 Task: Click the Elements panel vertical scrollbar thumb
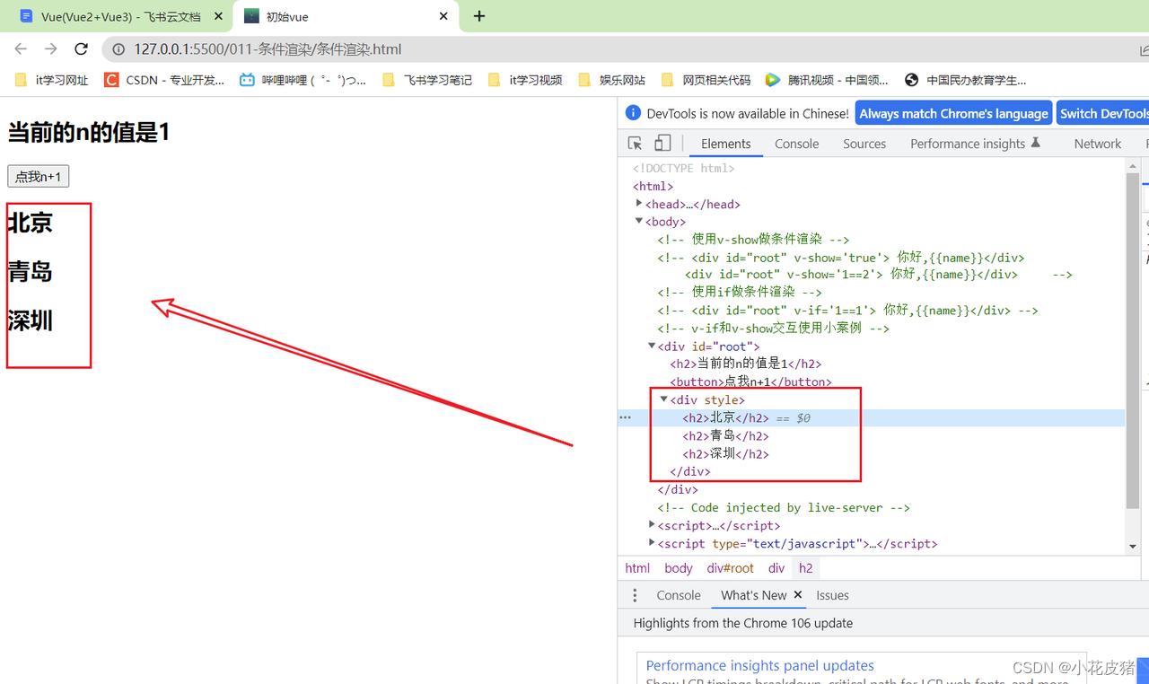(1132, 341)
